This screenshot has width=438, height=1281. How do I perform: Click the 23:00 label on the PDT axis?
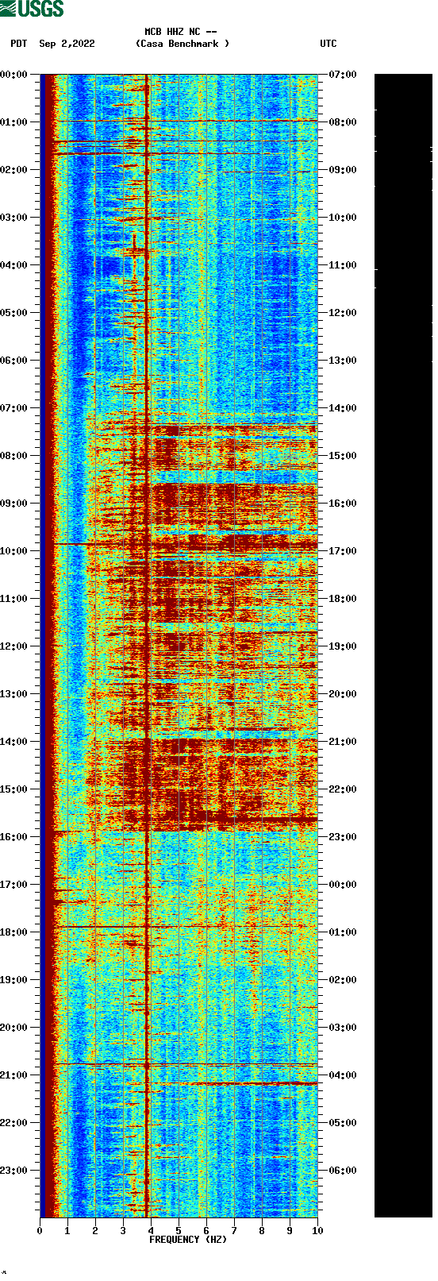tap(14, 1171)
